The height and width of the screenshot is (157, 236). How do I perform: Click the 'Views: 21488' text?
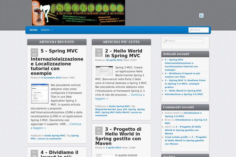128,148
